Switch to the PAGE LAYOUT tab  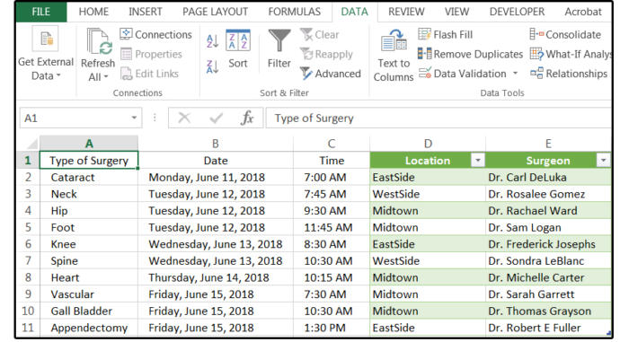(215, 12)
